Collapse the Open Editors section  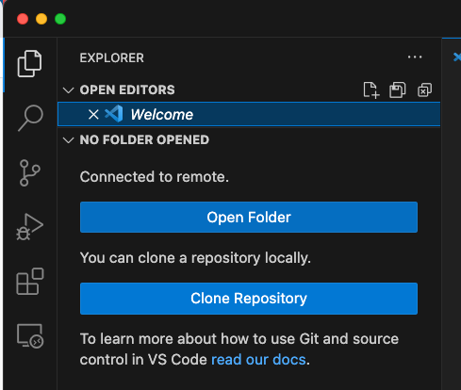pyautogui.click(x=68, y=90)
